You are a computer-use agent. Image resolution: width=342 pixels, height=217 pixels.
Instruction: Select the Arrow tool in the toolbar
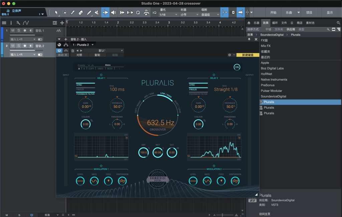(x=56, y=12)
